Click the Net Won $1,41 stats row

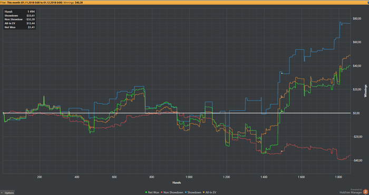20,27
